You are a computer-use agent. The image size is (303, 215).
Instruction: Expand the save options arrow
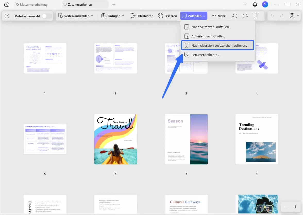[298, 16]
